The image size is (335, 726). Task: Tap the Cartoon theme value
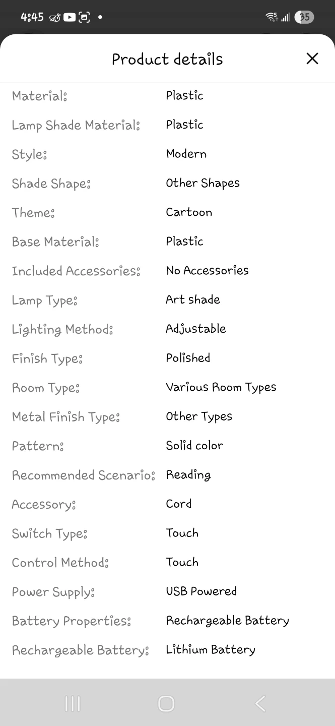coord(189,212)
